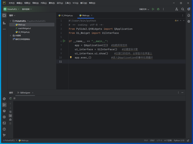Open the Structure tool window icon
The height and width of the screenshot is (144, 193).
pyautogui.click(x=4, y=23)
